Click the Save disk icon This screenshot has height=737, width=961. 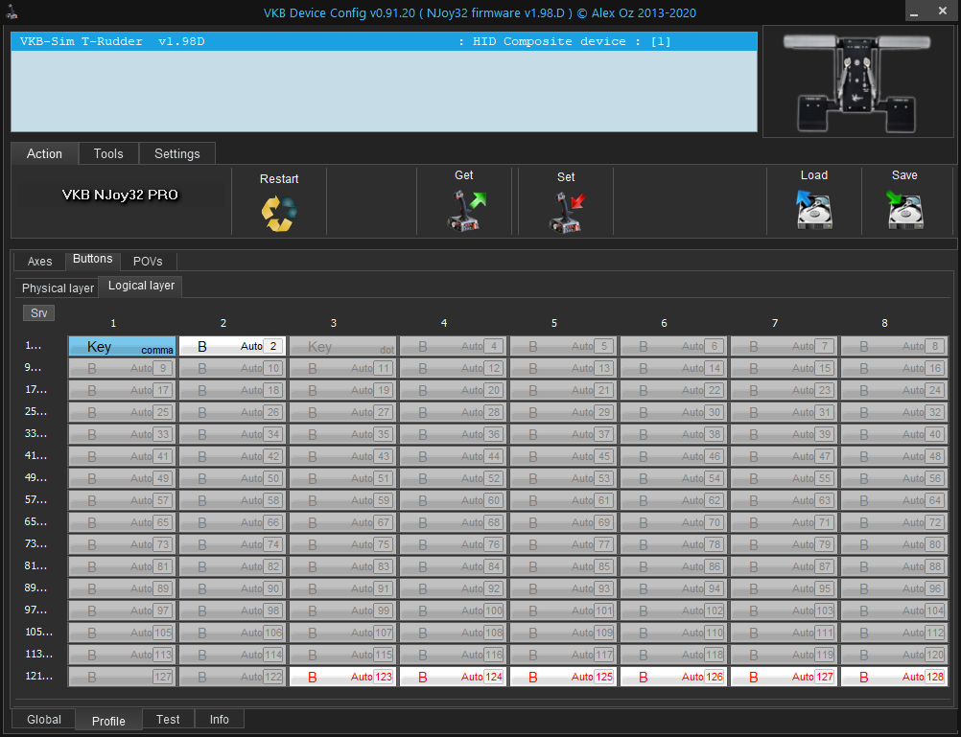[x=904, y=210]
